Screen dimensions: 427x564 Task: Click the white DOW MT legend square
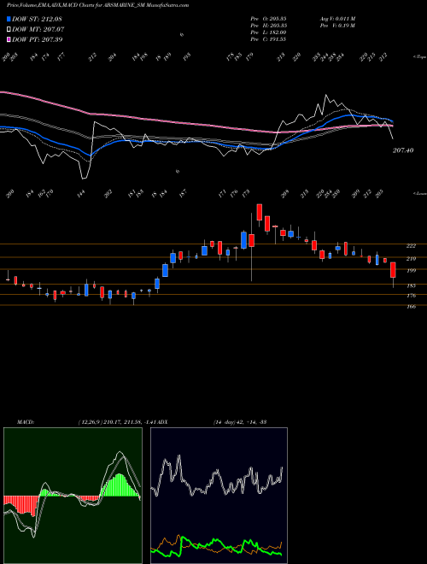point(9,29)
